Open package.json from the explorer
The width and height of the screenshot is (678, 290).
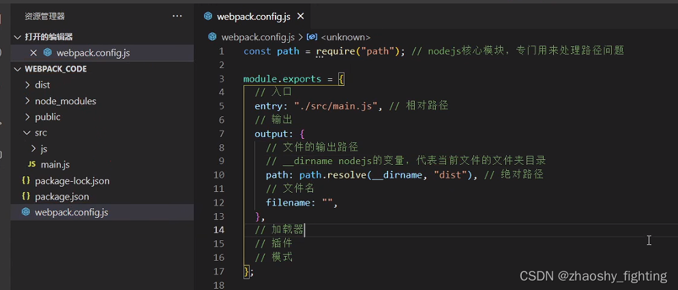62,197
